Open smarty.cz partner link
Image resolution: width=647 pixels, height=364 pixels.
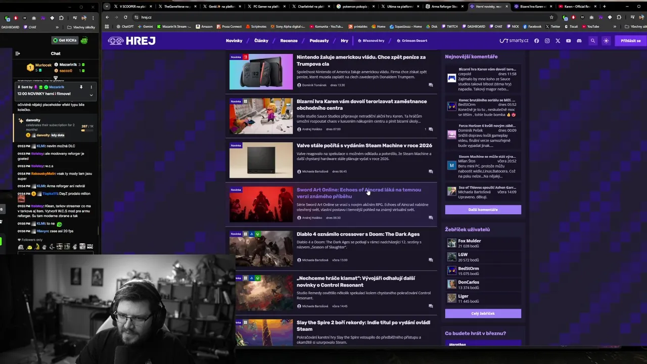point(514,40)
